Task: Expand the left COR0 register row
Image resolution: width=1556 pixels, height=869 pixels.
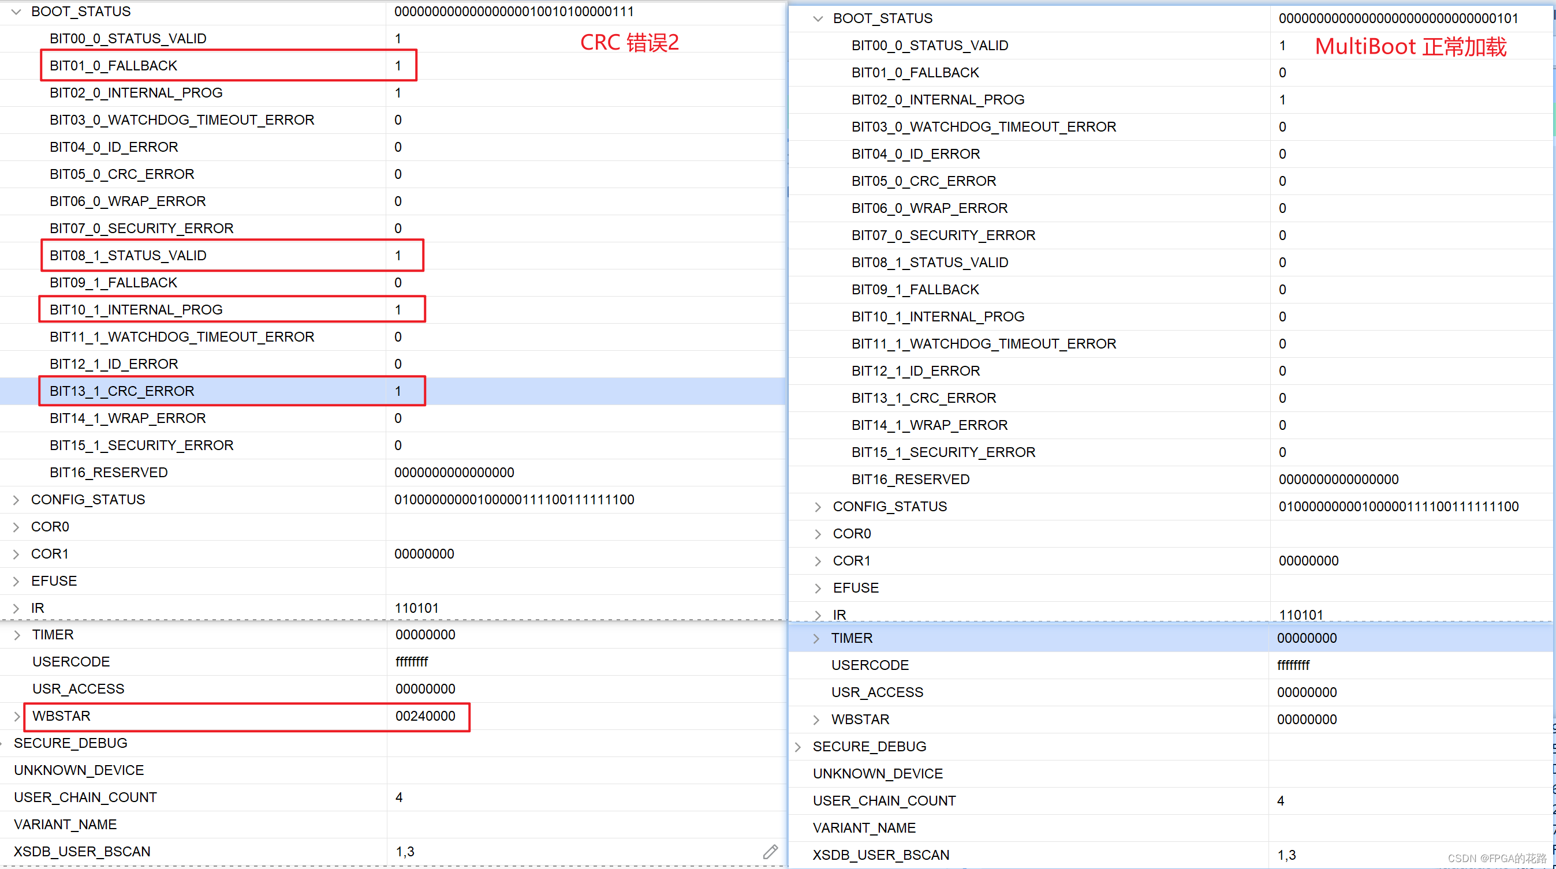Action: [16, 527]
